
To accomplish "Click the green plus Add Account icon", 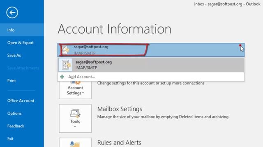I will [62, 77].
